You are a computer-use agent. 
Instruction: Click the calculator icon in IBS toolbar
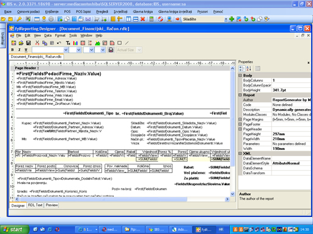tap(152, 19)
